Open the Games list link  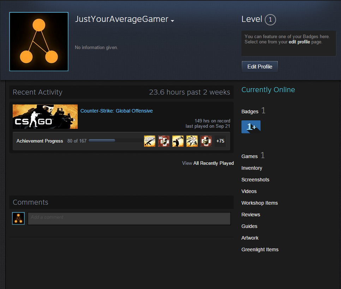[x=250, y=156]
